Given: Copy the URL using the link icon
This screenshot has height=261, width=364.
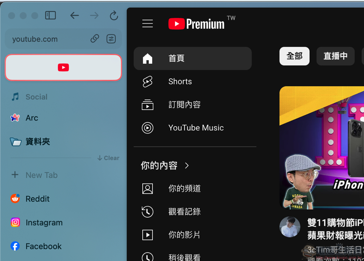Looking at the screenshot, I should [95, 39].
